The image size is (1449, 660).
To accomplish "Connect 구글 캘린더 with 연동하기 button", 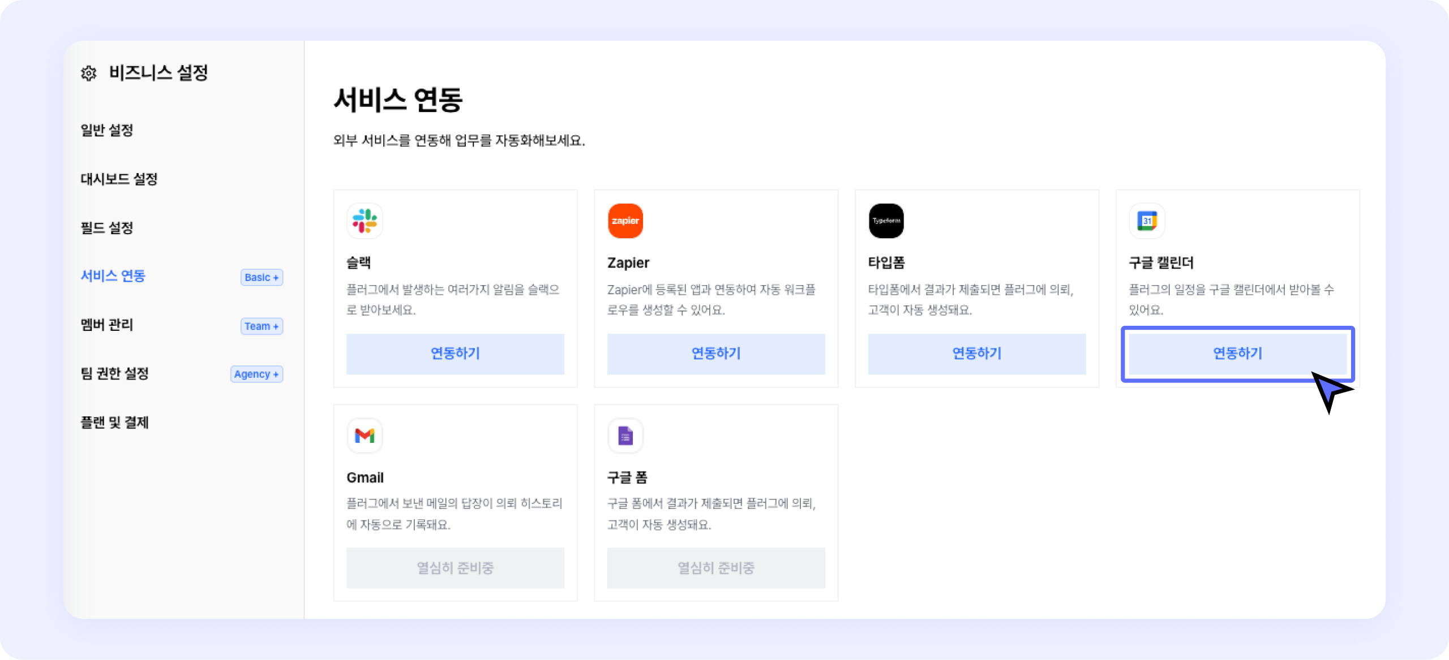I will pyautogui.click(x=1237, y=353).
